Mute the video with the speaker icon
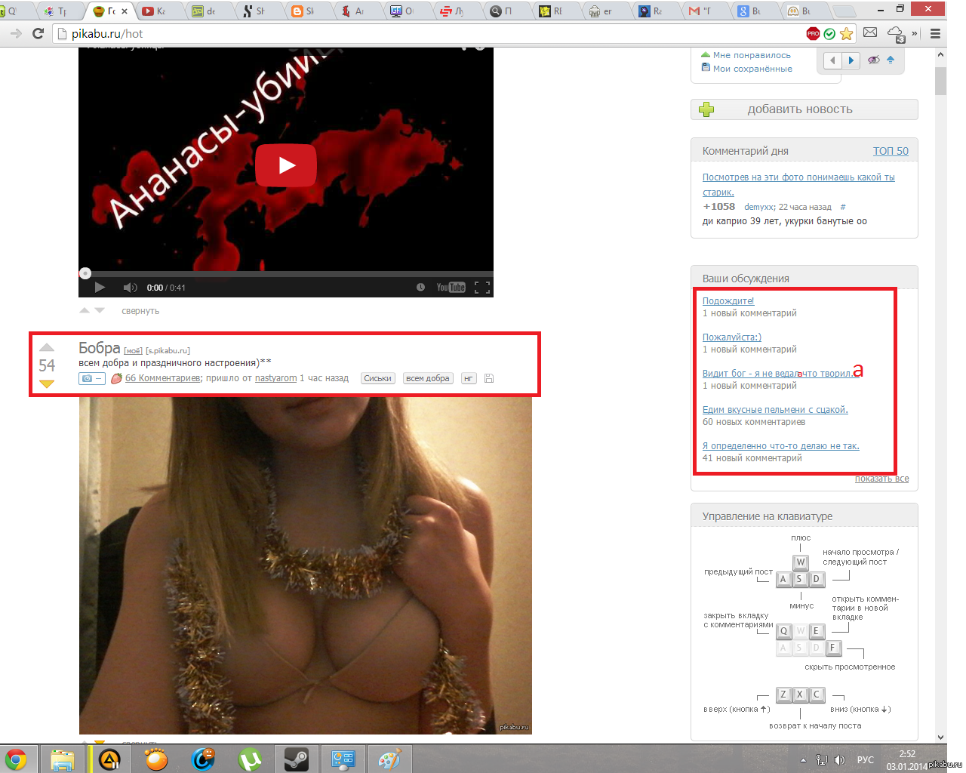This screenshot has width=966, height=773. 130,288
